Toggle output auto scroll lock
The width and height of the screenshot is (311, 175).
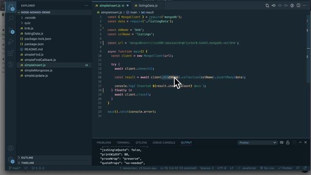click(x=288, y=142)
